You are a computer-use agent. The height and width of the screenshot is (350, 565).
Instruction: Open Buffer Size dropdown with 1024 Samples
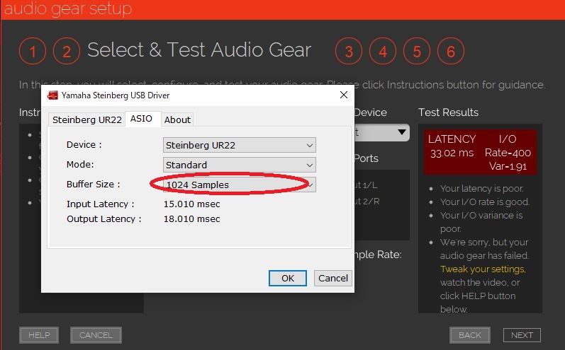point(239,185)
